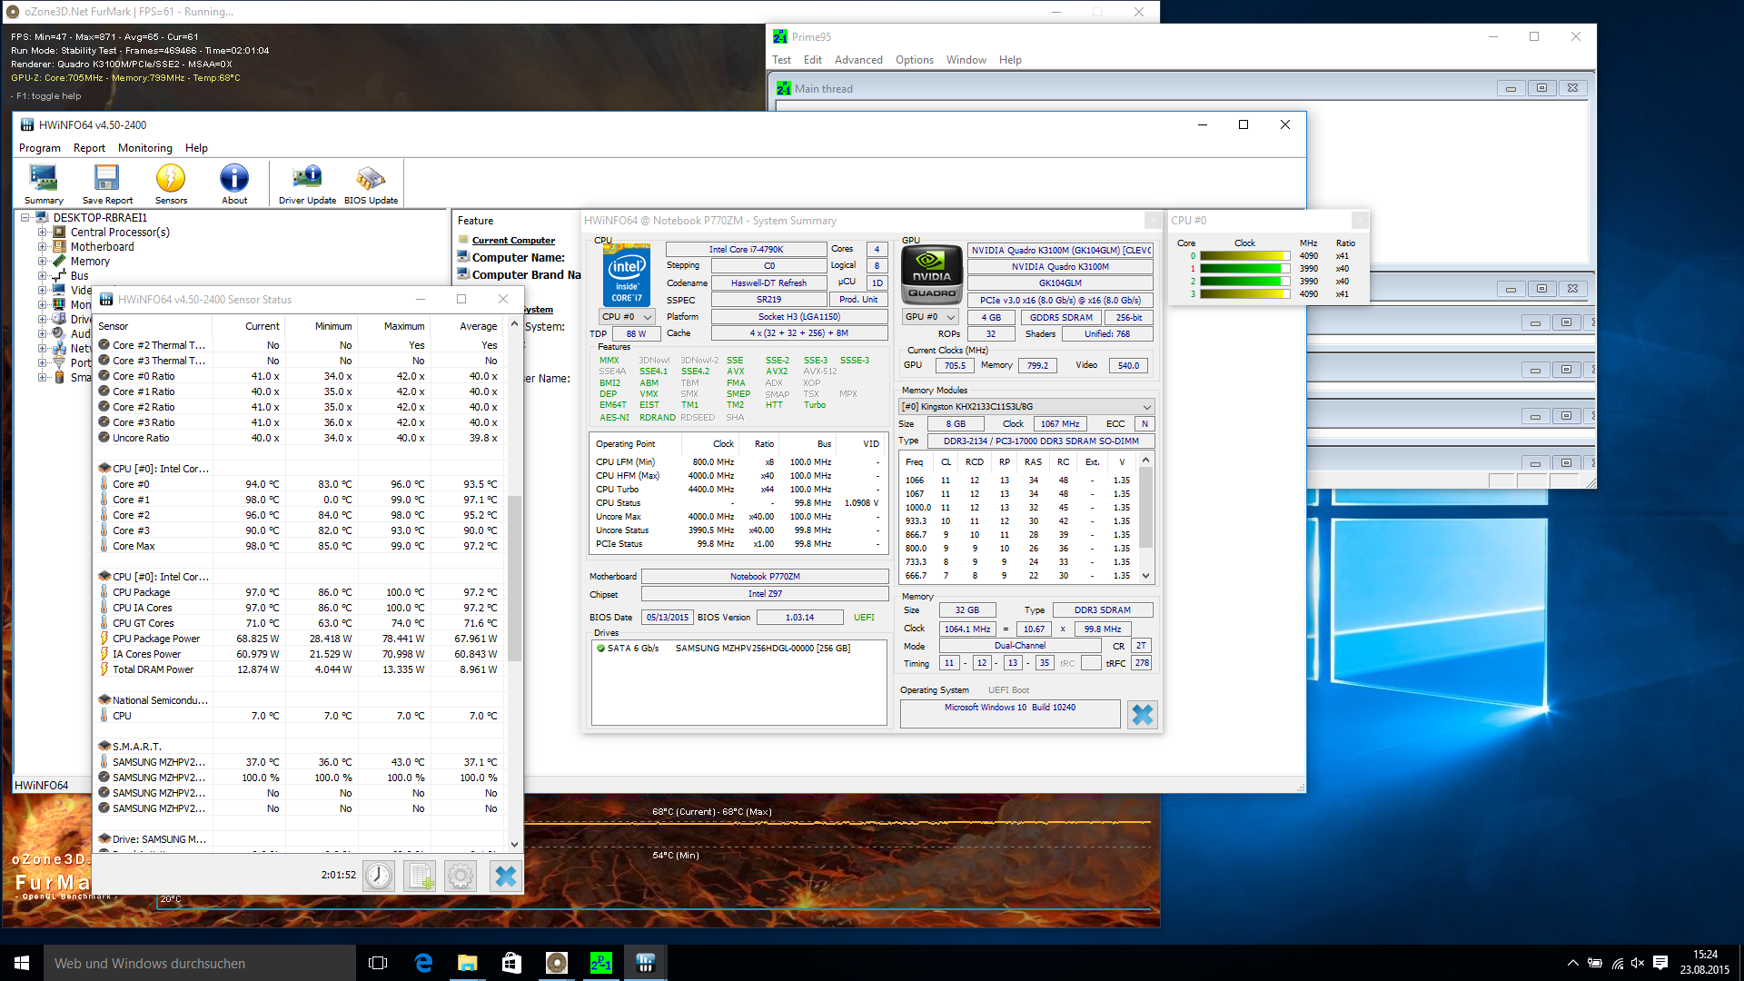Open the Summary toolbar icon
Image resolution: width=1744 pixels, height=981 pixels.
43,183
